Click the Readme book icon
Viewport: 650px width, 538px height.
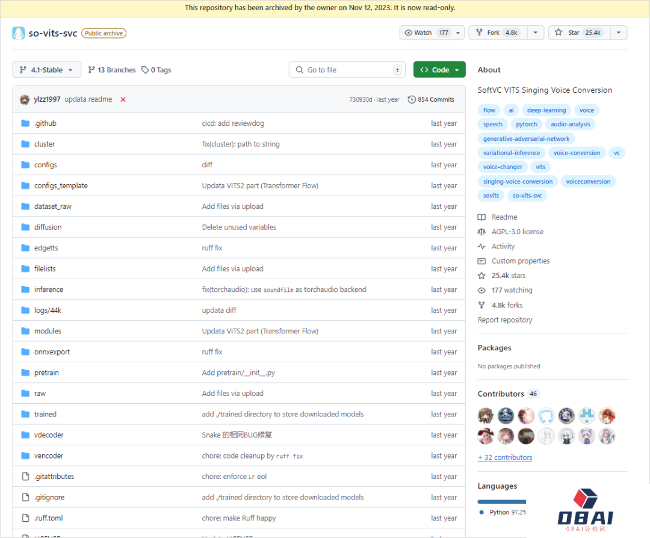[x=481, y=217]
